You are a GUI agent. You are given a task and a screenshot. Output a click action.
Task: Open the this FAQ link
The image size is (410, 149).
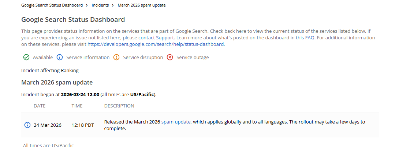click(305, 38)
